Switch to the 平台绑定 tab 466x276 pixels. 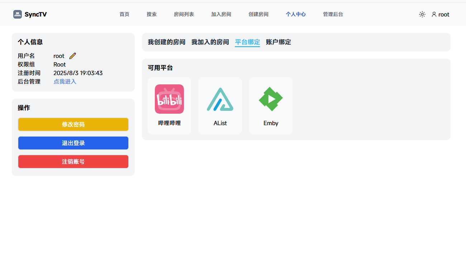tap(247, 42)
